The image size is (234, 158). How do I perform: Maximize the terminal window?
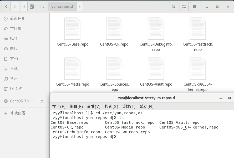[230, 98]
